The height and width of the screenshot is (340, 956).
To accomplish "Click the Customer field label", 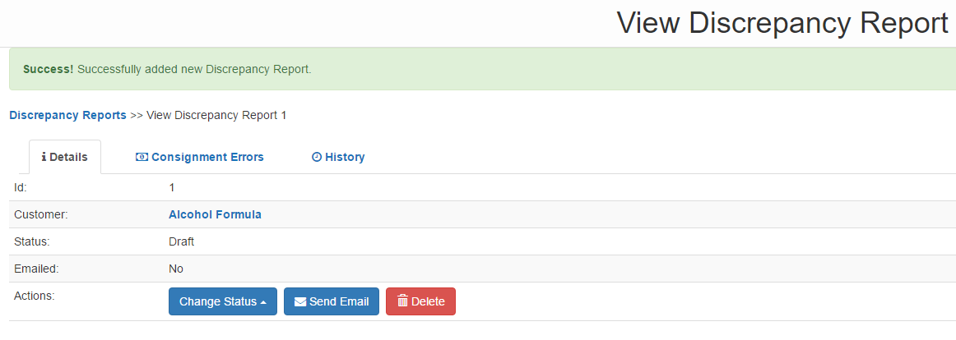I will click(x=40, y=214).
